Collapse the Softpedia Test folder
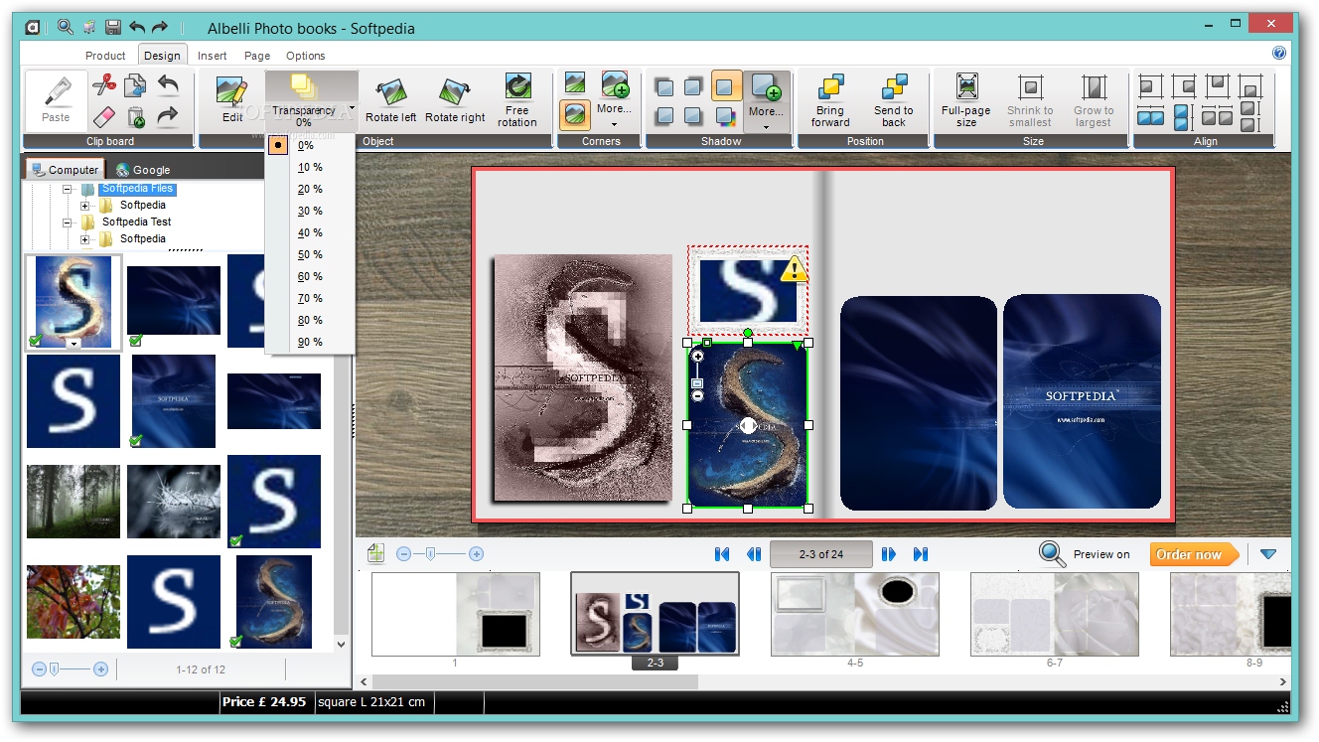 pyautogui.click(x=68, y=223)
